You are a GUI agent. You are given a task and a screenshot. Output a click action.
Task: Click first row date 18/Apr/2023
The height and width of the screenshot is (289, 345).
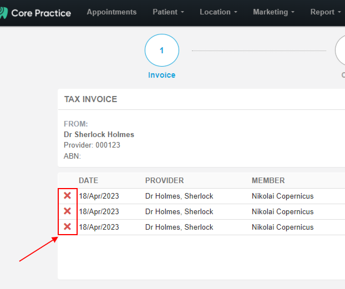pos(99,196)
